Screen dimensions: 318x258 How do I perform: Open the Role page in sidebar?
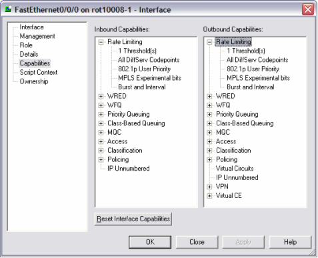pyautogui.click(x=26, y=45)
